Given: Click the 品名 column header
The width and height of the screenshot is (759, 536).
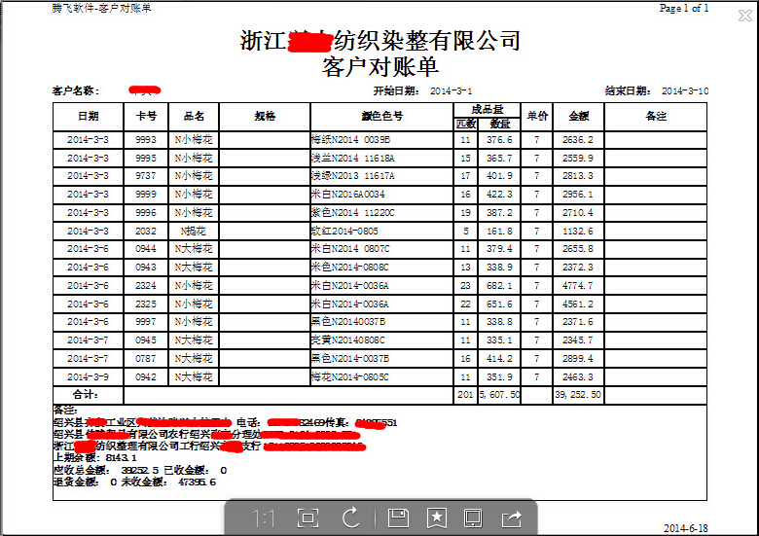Looking at the screenshot, I should coord(194,116).
